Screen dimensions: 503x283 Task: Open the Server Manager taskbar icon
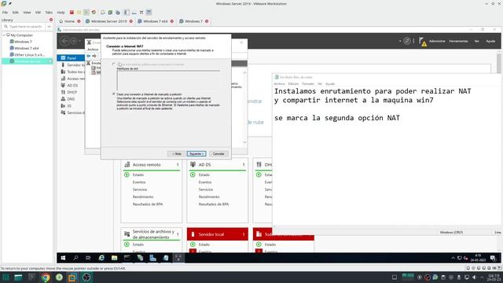click(152, 258)
